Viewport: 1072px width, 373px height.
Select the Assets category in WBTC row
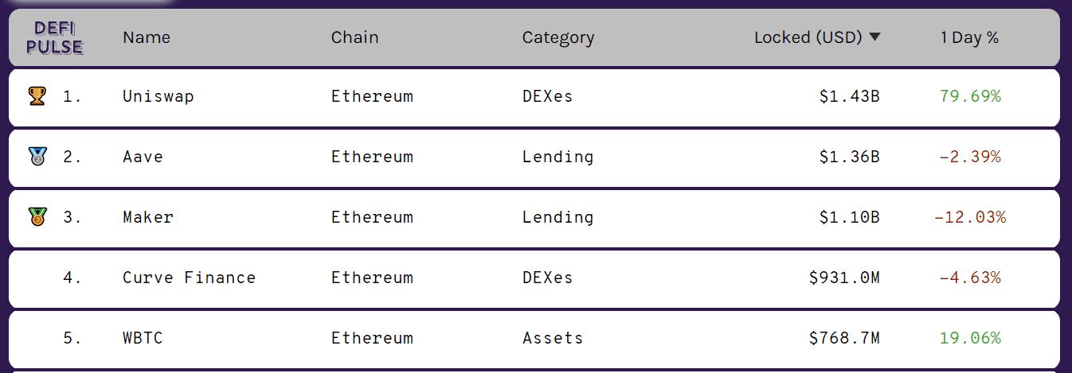pos(553,338)
